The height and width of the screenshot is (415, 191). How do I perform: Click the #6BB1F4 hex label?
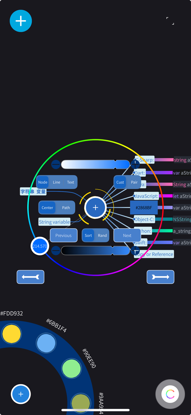click(56, 325)
